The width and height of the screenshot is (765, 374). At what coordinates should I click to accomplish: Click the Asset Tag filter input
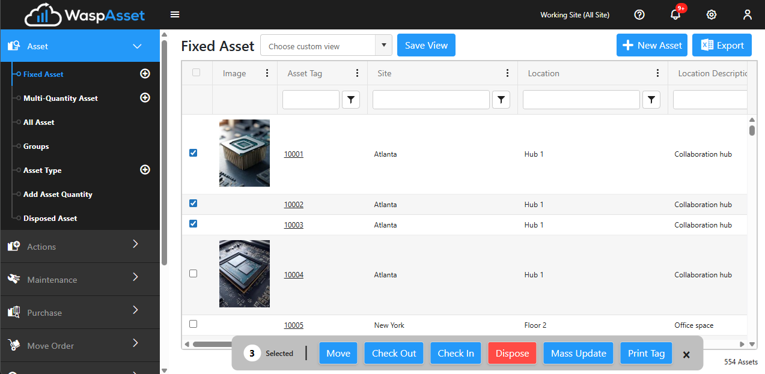tap(311, 100)
